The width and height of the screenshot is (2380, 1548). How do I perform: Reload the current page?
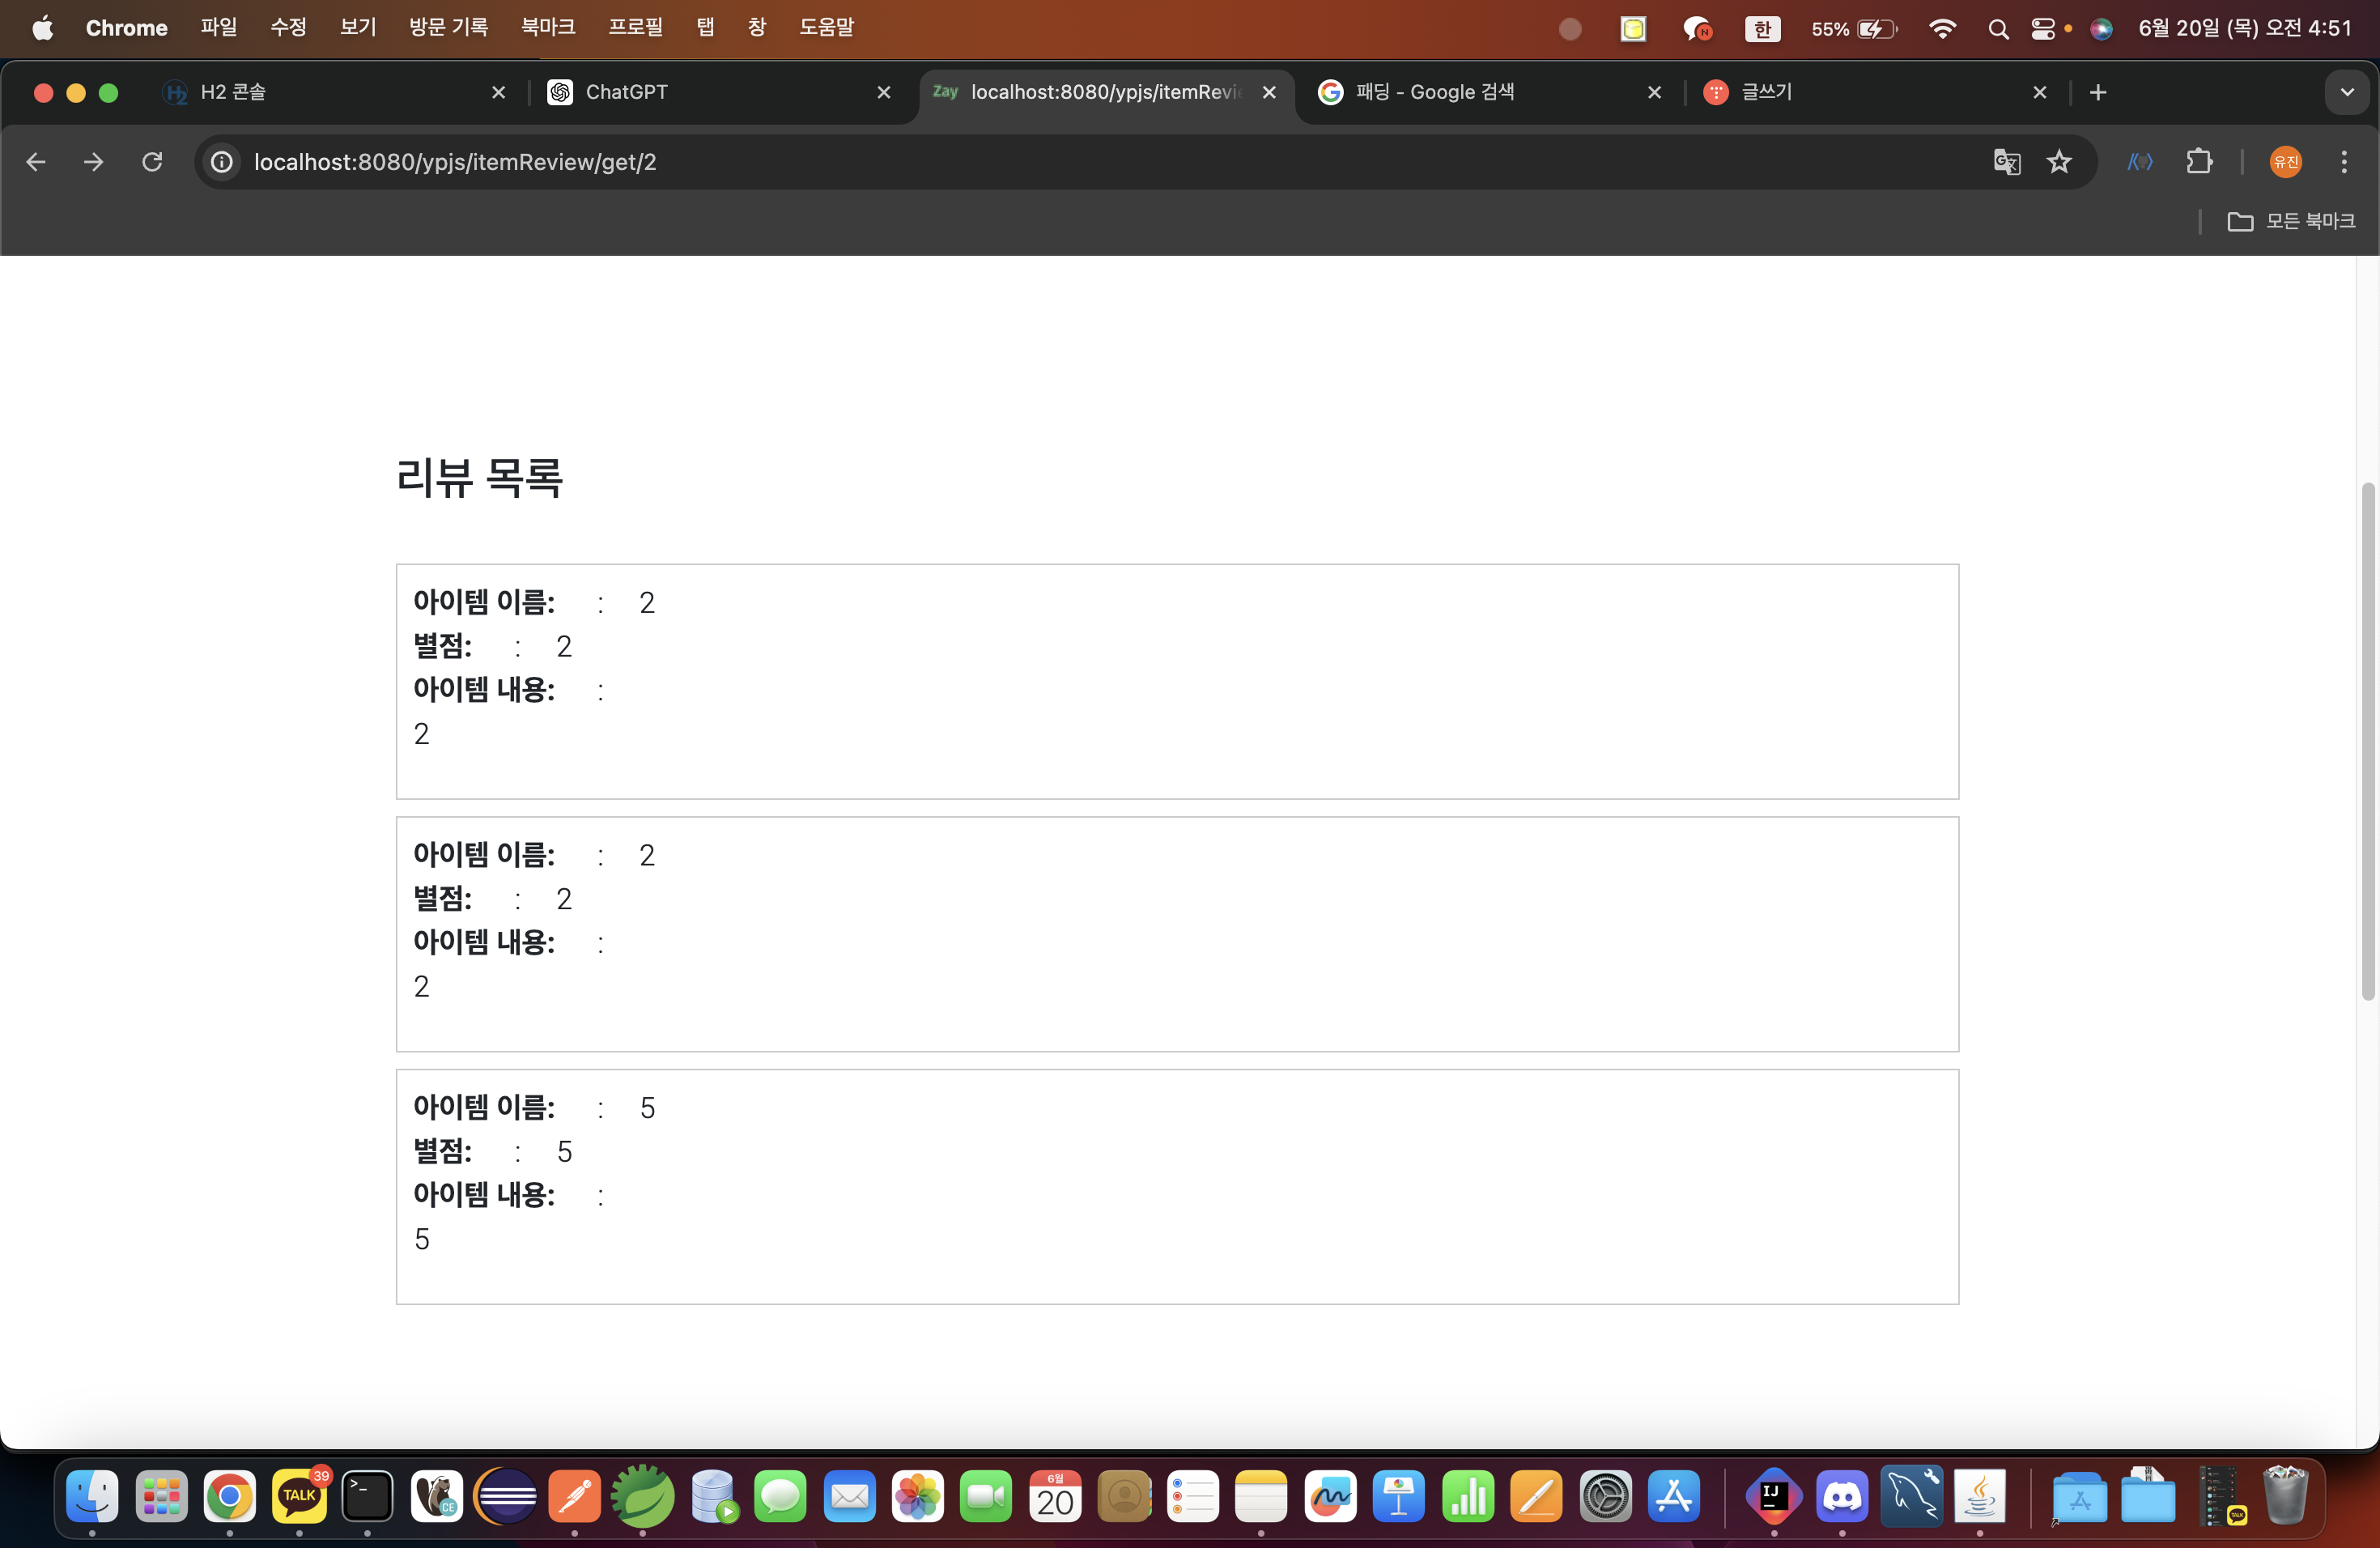[x=152, y=162]
